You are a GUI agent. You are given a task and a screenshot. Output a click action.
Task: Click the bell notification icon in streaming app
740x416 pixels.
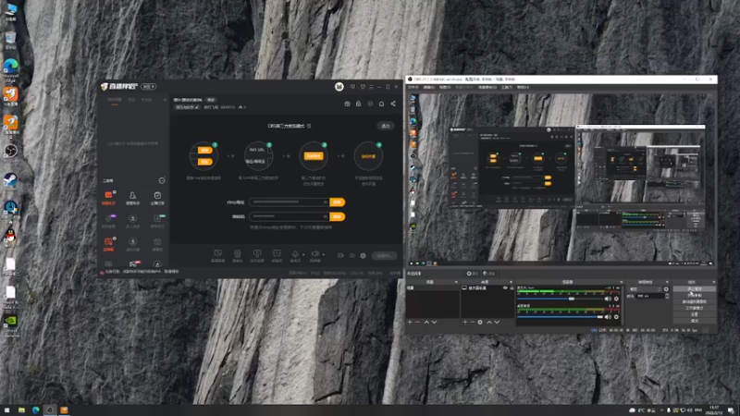click(381, 104)
